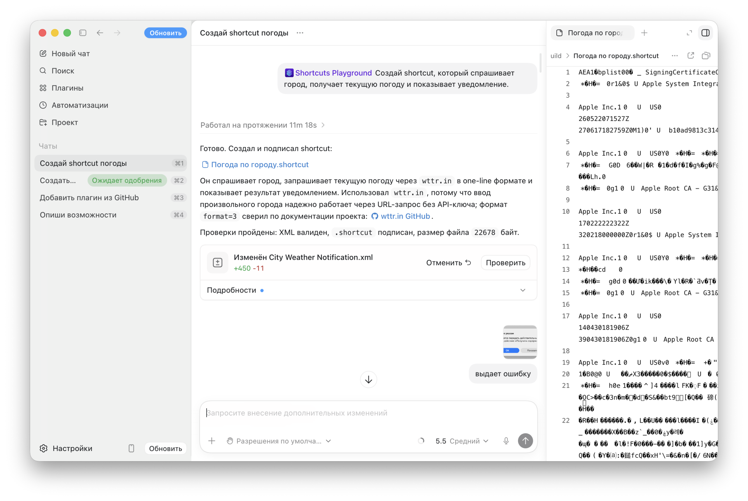The width and height of the screenshot is (748, 501).
Task: Click the Погода по городу.shortcut breadcrumb name
Action: pyautogui.click(x=616, y=56)
